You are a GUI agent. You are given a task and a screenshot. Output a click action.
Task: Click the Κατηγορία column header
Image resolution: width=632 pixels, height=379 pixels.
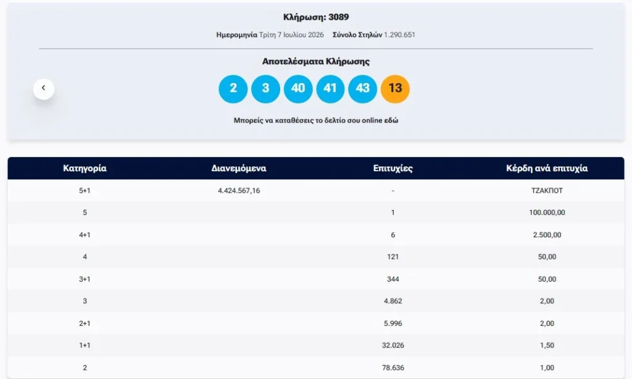[x=85, y=168]
